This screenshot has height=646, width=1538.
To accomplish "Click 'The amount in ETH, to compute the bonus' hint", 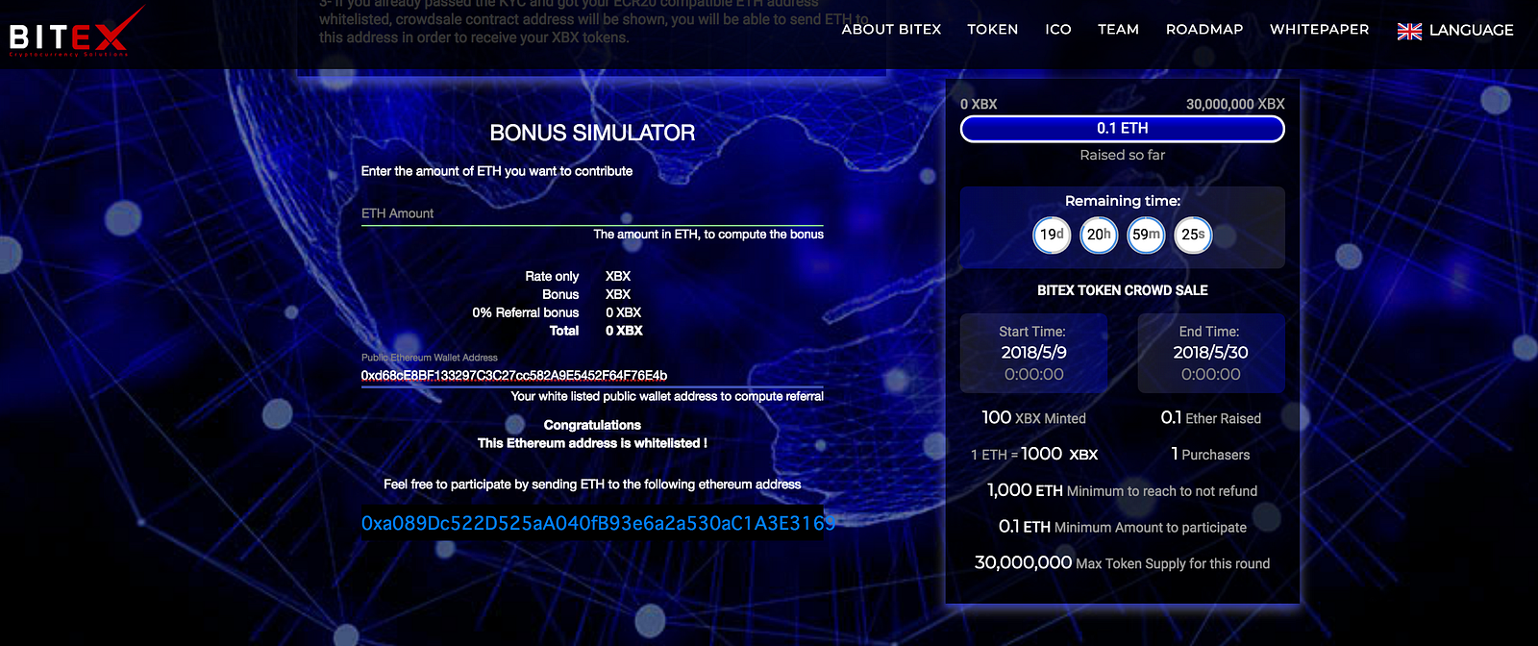I will pos(708,235).
